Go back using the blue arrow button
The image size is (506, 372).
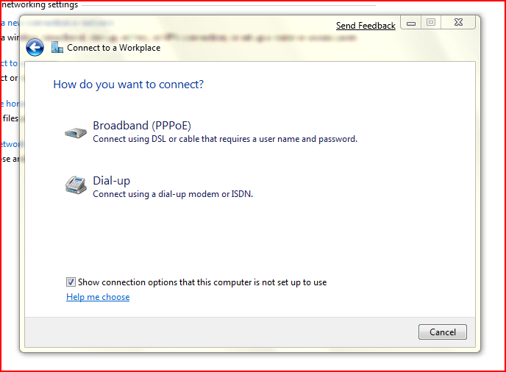pyautogui.click(x=35, y=48)
